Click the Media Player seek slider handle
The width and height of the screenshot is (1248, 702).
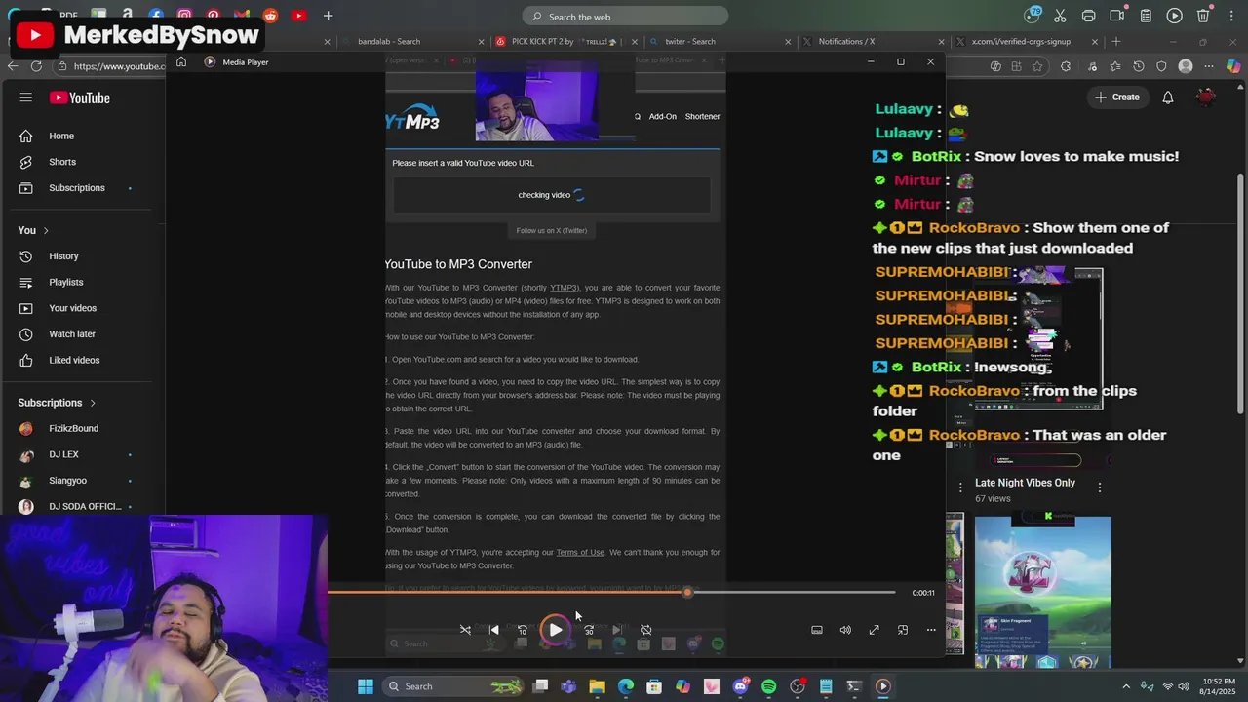[x=687, y=592]
